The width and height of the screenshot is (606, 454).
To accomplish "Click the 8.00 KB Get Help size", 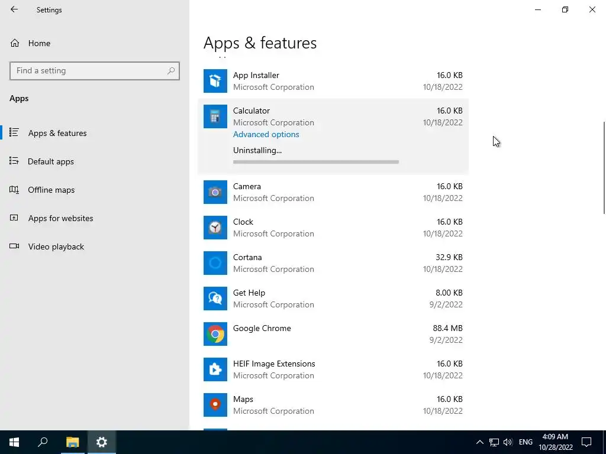I will 449,293.
